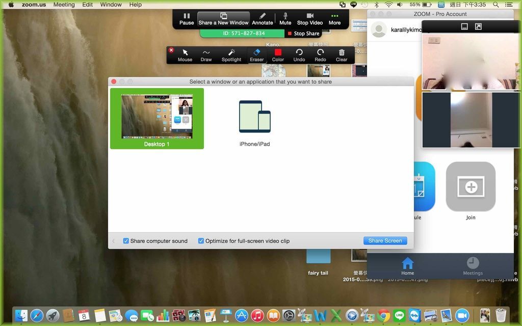Switch to the Meetings tab
The image size is (522, 326).
[x=473, y=266]
